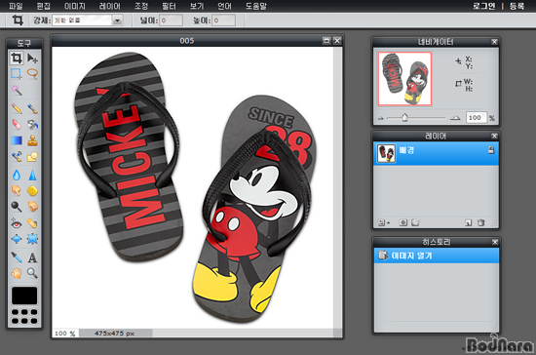The width and height of the screenshot is (536, 355).
Task: Select the Clone Stamp tool
Action: [32, 140]
